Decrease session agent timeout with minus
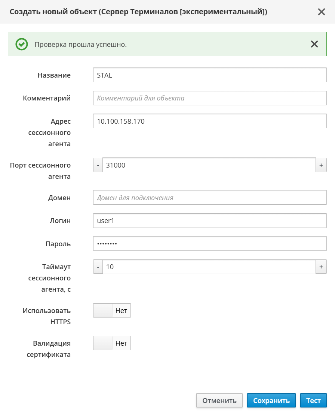Screen dimensions: 335x415 (98, 267)
